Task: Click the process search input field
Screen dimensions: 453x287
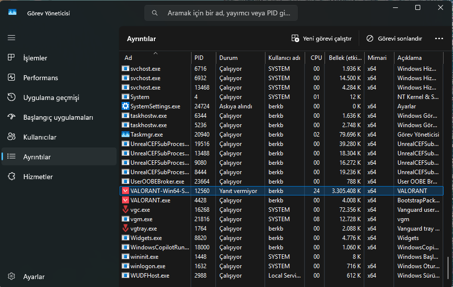Action: [x=221, y=13]
